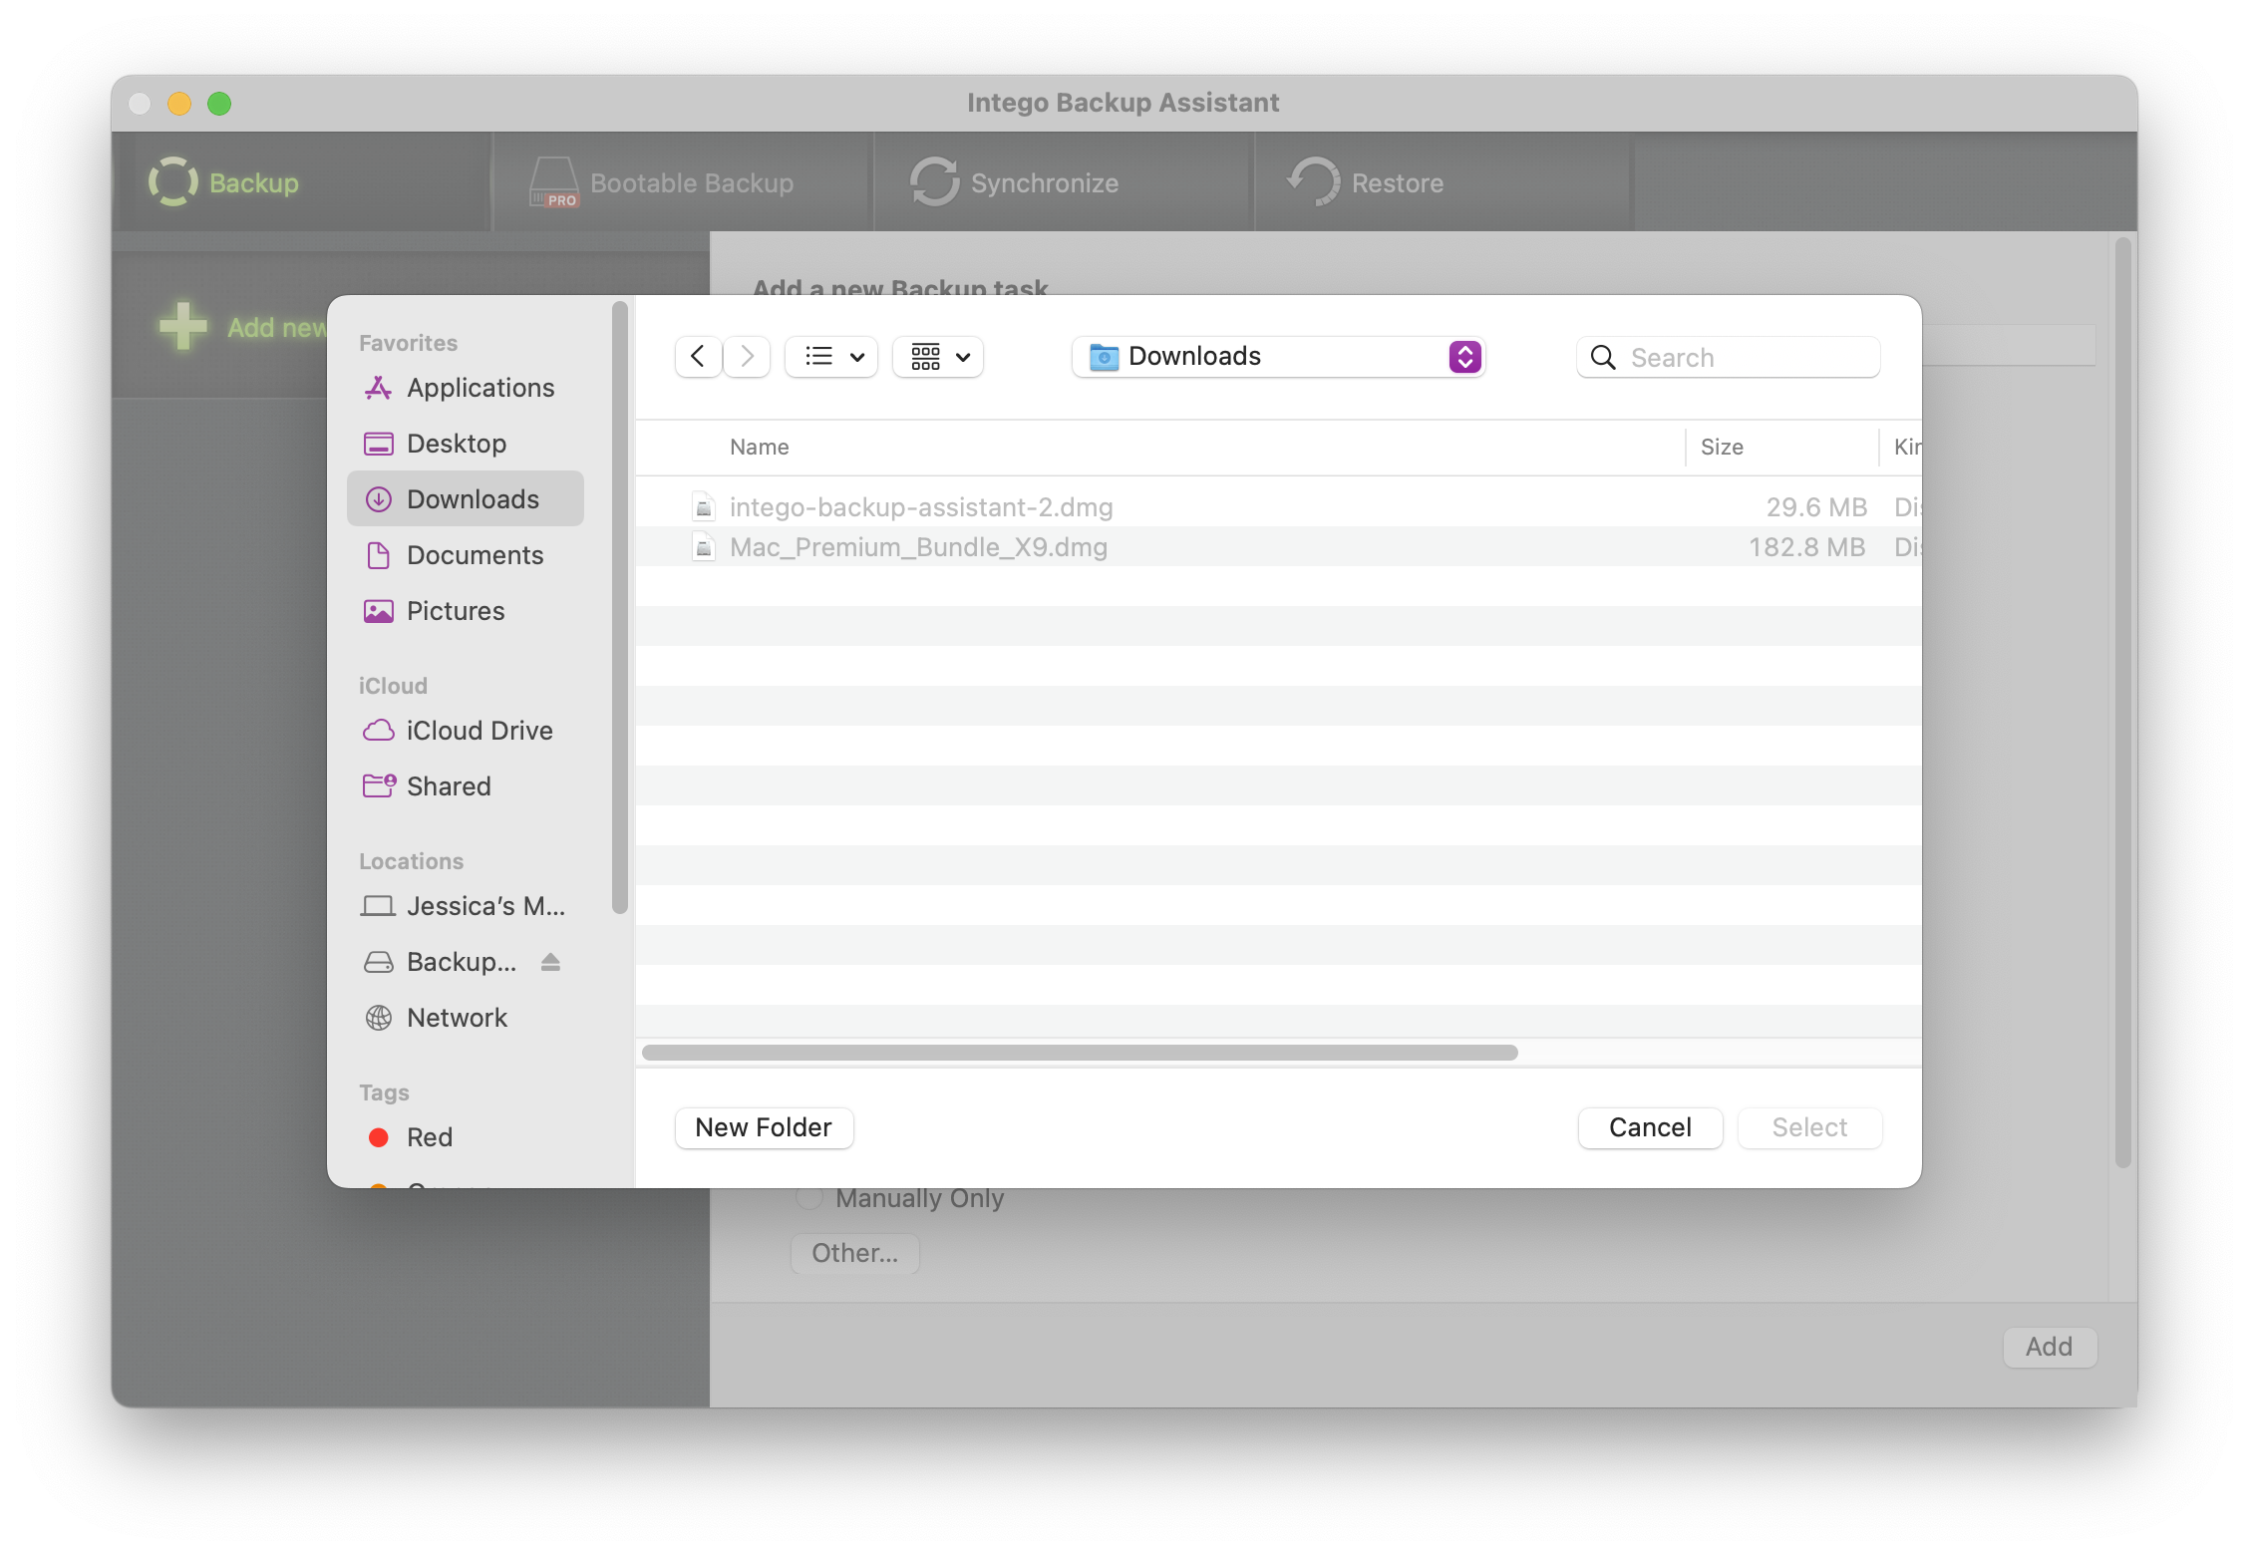Click main window vertical scrollbar
Image resolution: width=2249 pixels, height=1555 pixels.
2123,702
